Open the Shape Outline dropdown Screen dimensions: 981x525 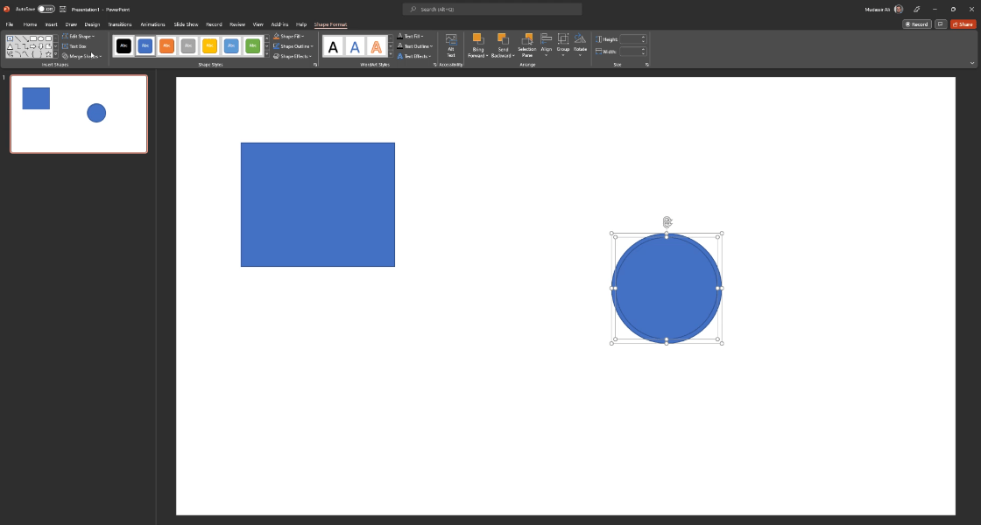(x=293, y=46)
